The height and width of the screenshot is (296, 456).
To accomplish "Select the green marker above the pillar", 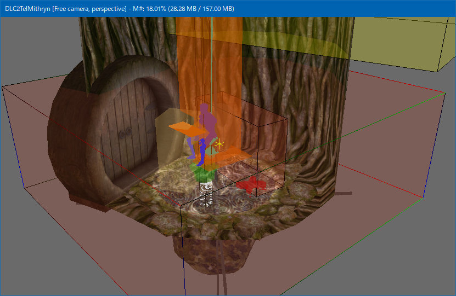I will pyautogui.click(x=204, y=172).
